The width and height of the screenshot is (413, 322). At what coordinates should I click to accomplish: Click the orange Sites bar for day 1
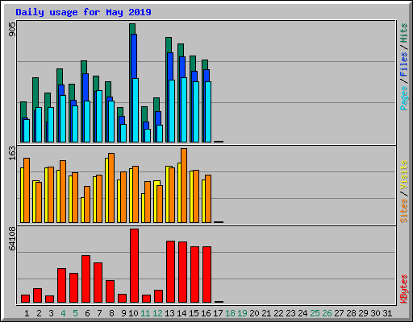[27, 190]
